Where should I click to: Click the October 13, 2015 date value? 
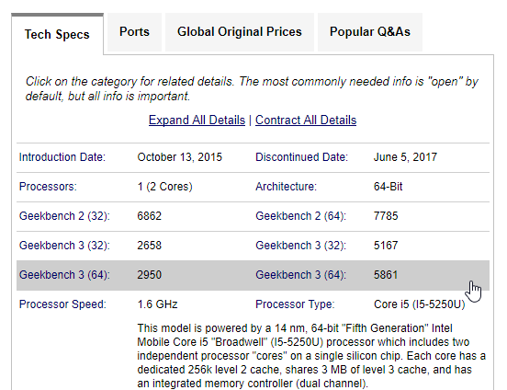pyautogui.click(x=179, y=157)
